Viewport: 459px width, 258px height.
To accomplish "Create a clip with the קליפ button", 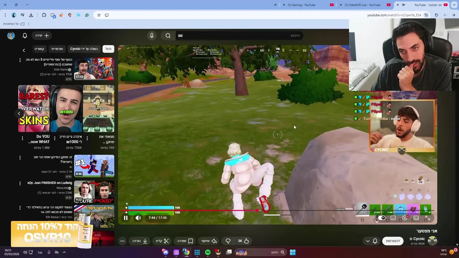I will coord(162,241).
